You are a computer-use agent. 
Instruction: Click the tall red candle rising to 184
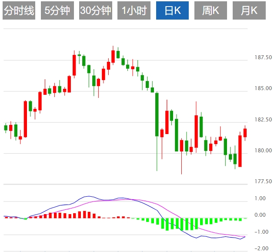[25, 119]
